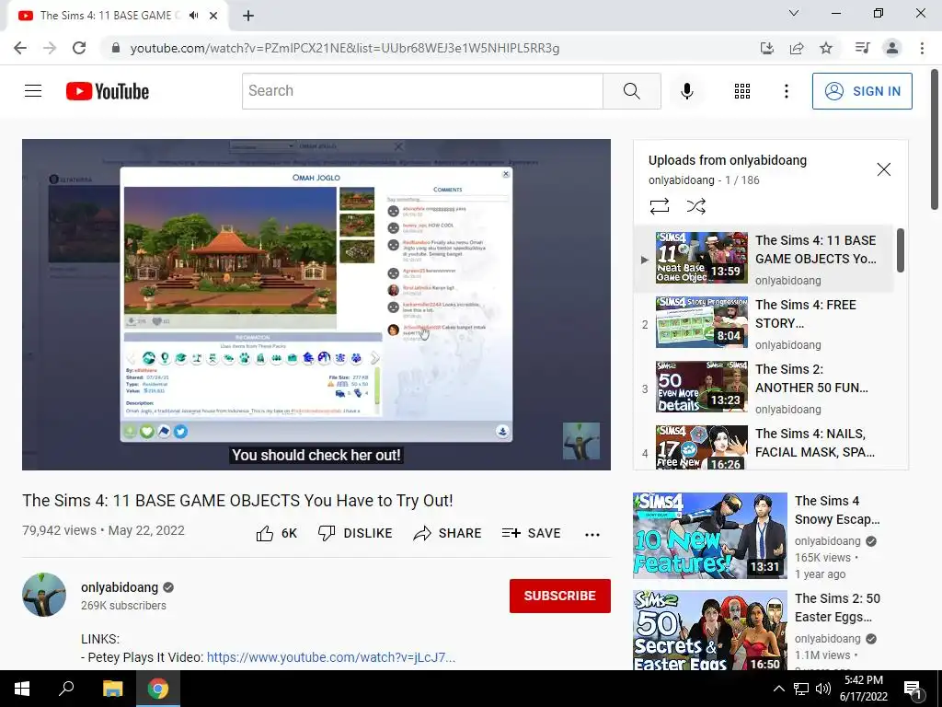Click the SIGN IN button
Viewport: 942px width, 707px height.
(x=861, y=91)
